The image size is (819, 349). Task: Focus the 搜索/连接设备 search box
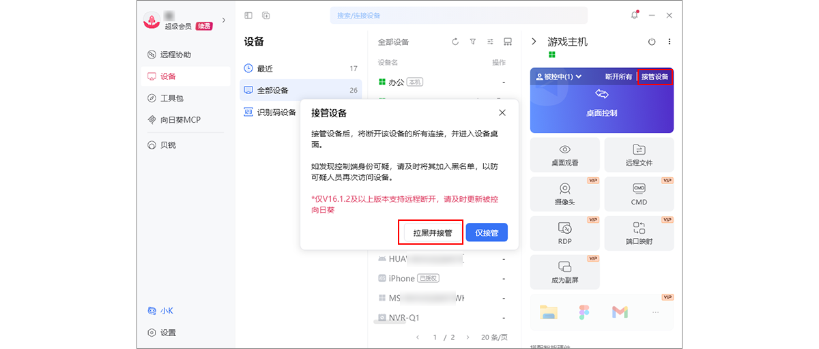click(x=458, y=15)
